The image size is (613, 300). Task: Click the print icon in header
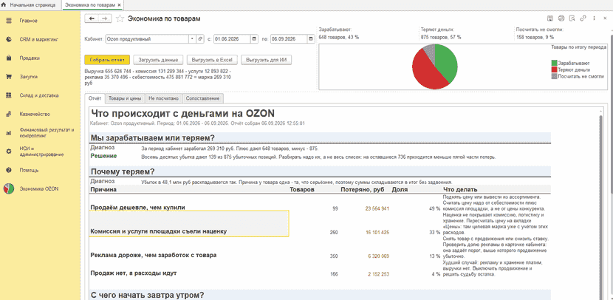pyautogui.click(x=561, y=18)
